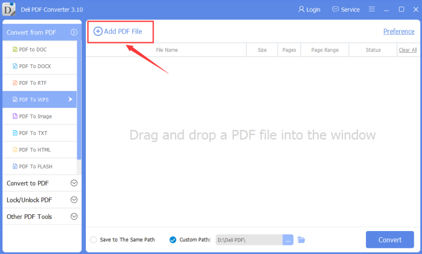Open the Preference link
This screenshot has width=422, height=254.
tap(399, 32)
